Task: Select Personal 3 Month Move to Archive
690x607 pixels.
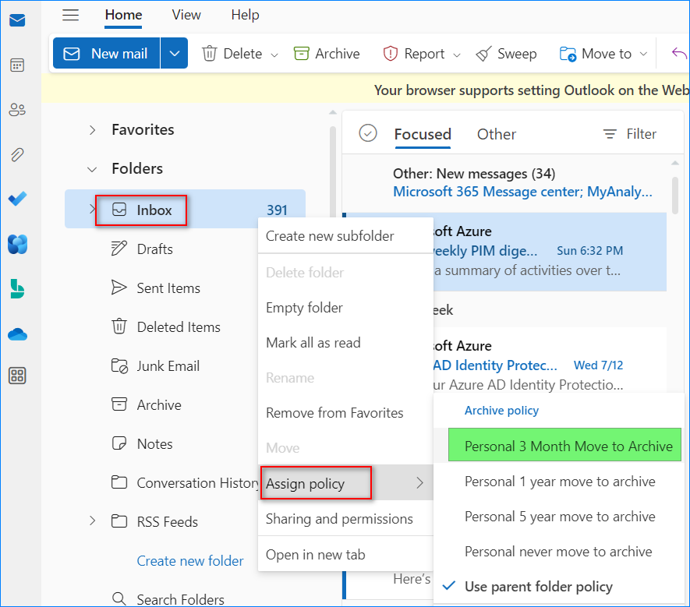Action: coord(564,445)
